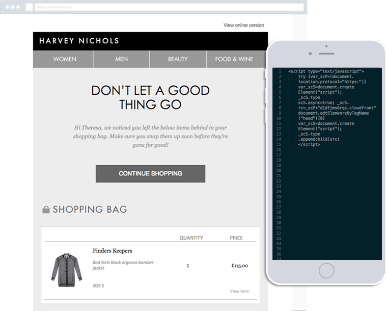This screenshot has height=311, width=386.
Task: Click the Harvey Nichols logo
Action: tap(79, 41)
